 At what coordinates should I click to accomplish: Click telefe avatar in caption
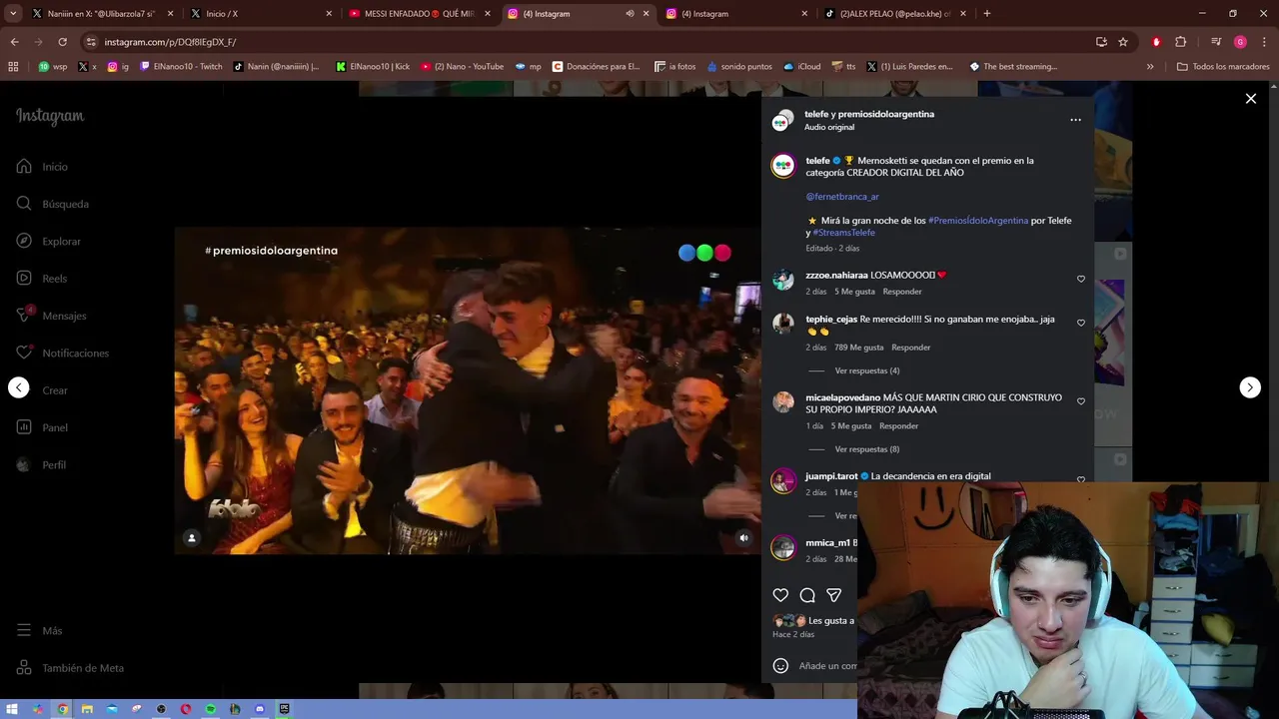point(783,166)
